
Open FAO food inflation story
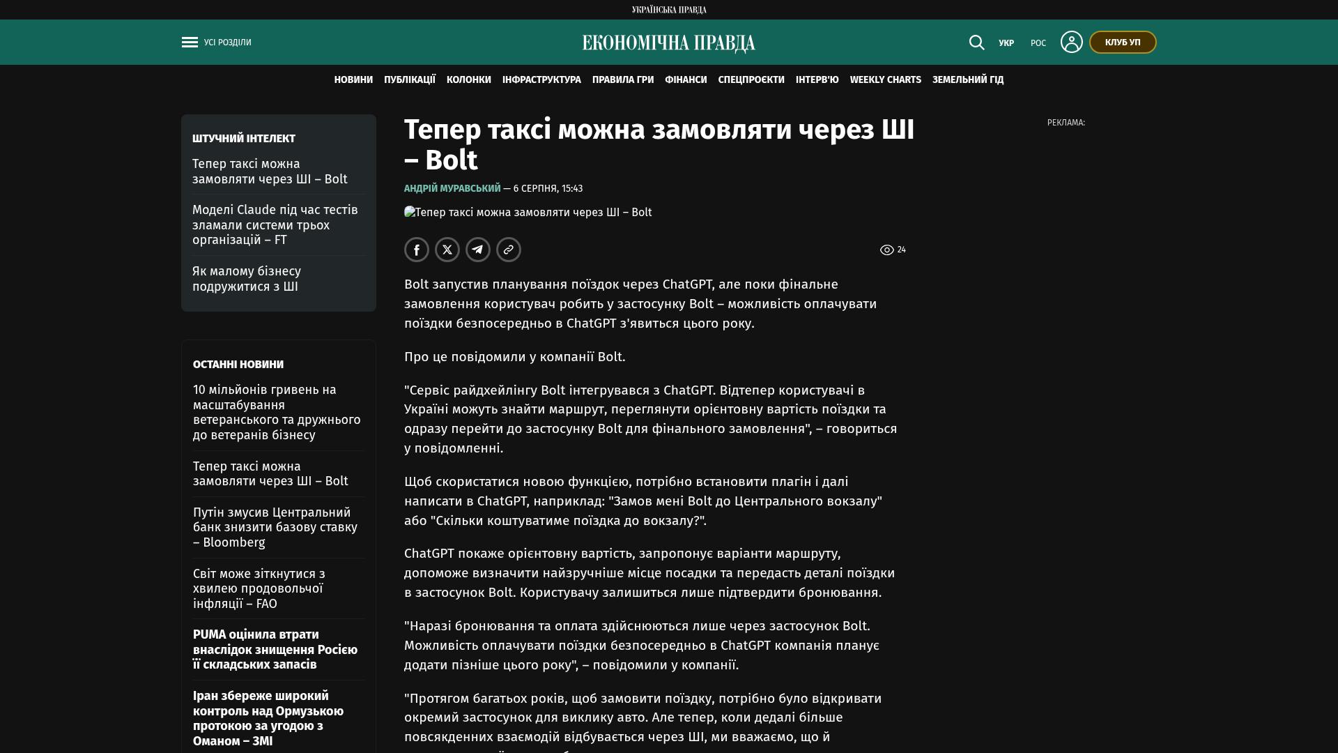tap(259, 589)
